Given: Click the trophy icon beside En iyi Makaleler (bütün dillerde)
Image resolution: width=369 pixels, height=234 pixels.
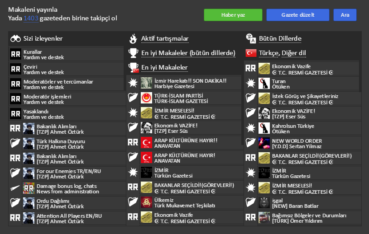Looking at the screenshot, I should 133,53.
